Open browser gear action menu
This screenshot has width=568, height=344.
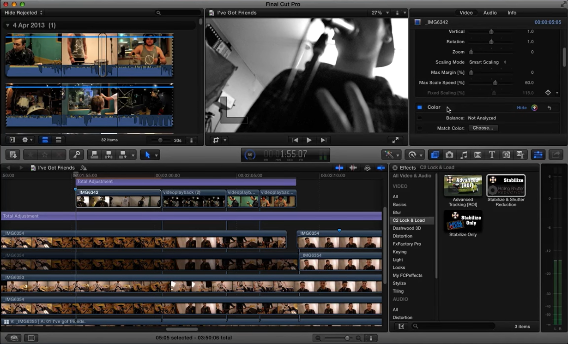[x=27, y=140]
